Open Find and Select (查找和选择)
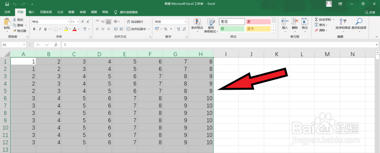Image resolution: width=380 pixels, height=153 pixels. (359, 25)
